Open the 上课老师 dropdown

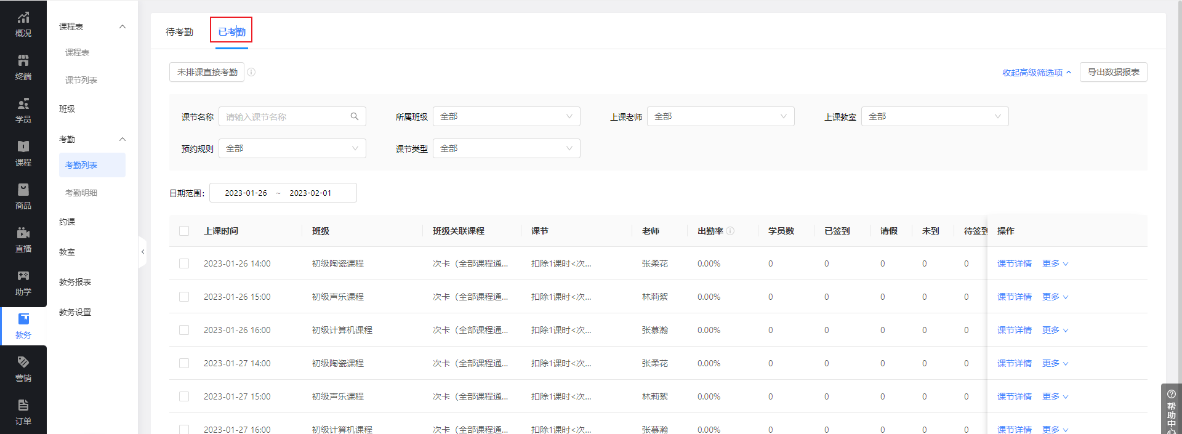point(721,116)
